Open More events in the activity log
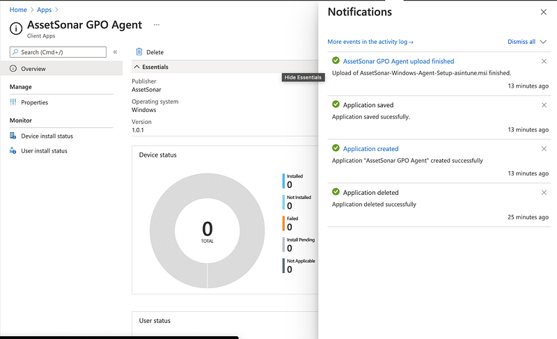557x339 pixels. (x=370, y=42)
